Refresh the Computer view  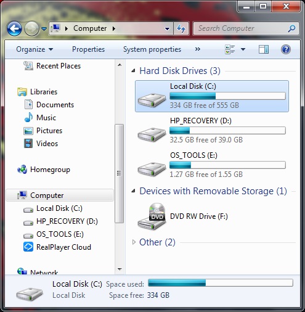coord(181,28)
